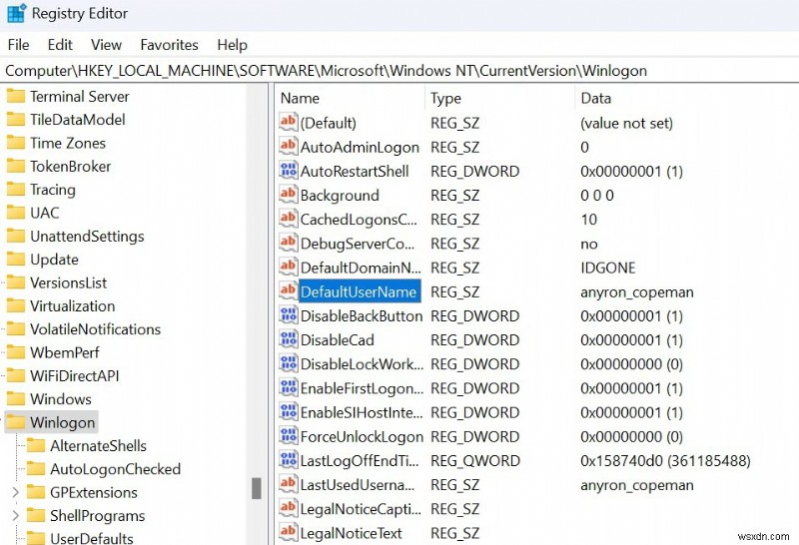
Task: Click the '(value not set)' data cell
Action: 626,123
